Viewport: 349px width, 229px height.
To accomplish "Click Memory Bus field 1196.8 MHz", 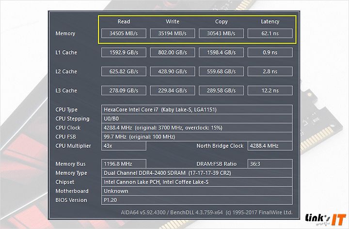I will click(124, 164).
